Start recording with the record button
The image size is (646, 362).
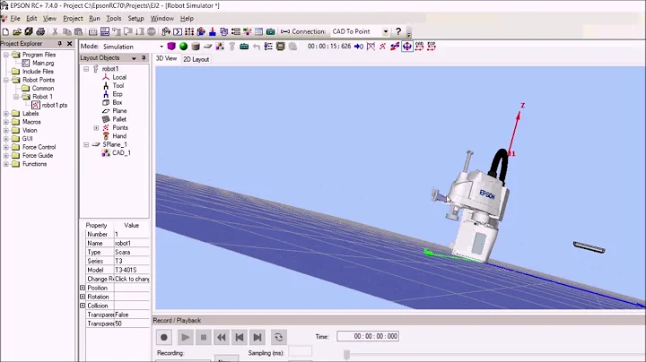164,337
